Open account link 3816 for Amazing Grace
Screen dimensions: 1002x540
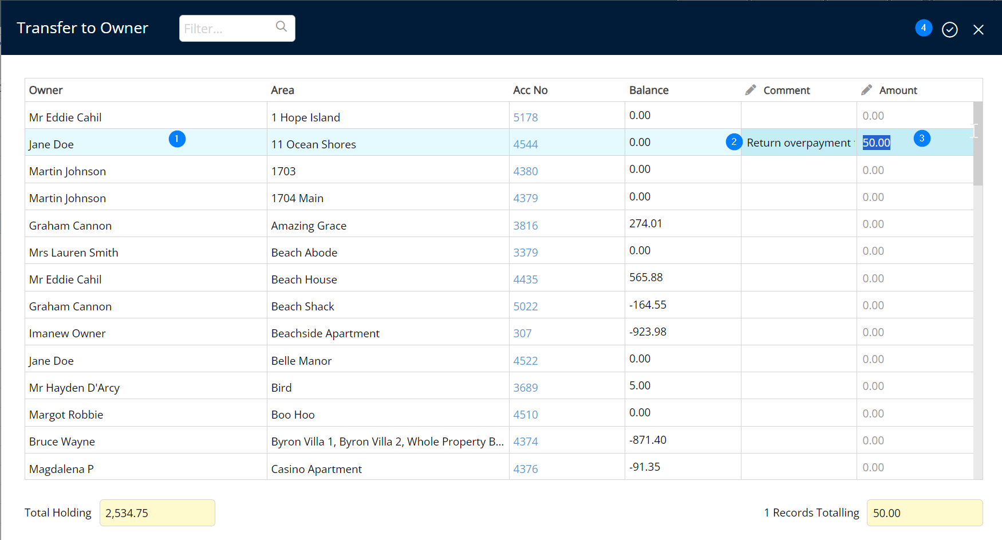(525, 226)
